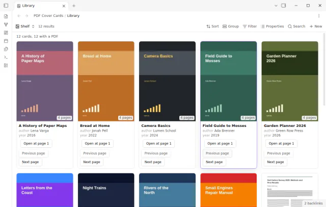Expand the tab list chevron
The width and height of the screenshot is (326, 207).
(276, 6)
